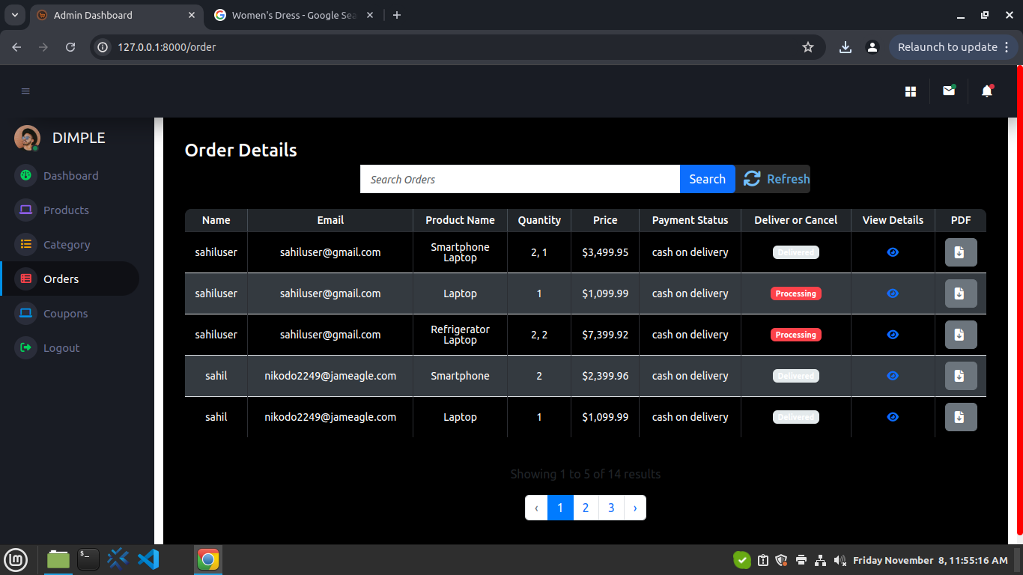Click Delivered badge for $3,499.95 order
Image resolution: width=1023 pixels, height=575 pixels.
tap(796, 252)
